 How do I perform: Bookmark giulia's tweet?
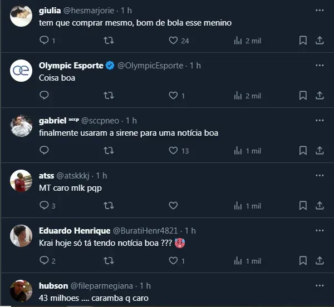pyautogui.click(x=303, y=41)
